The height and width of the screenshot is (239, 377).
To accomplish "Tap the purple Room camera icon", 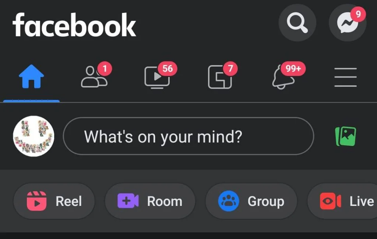I will click(x=128, y=201).
